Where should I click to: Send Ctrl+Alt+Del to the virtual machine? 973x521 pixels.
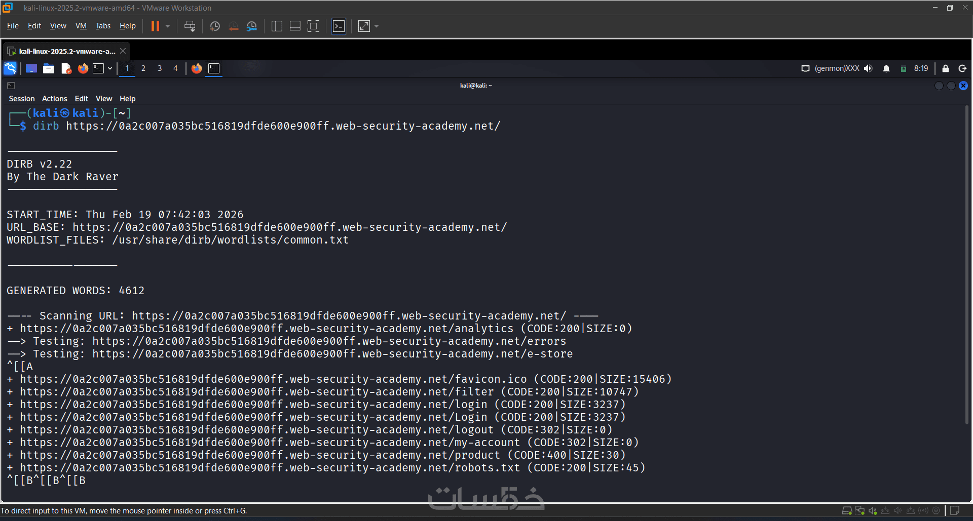[x=190, y=26]
